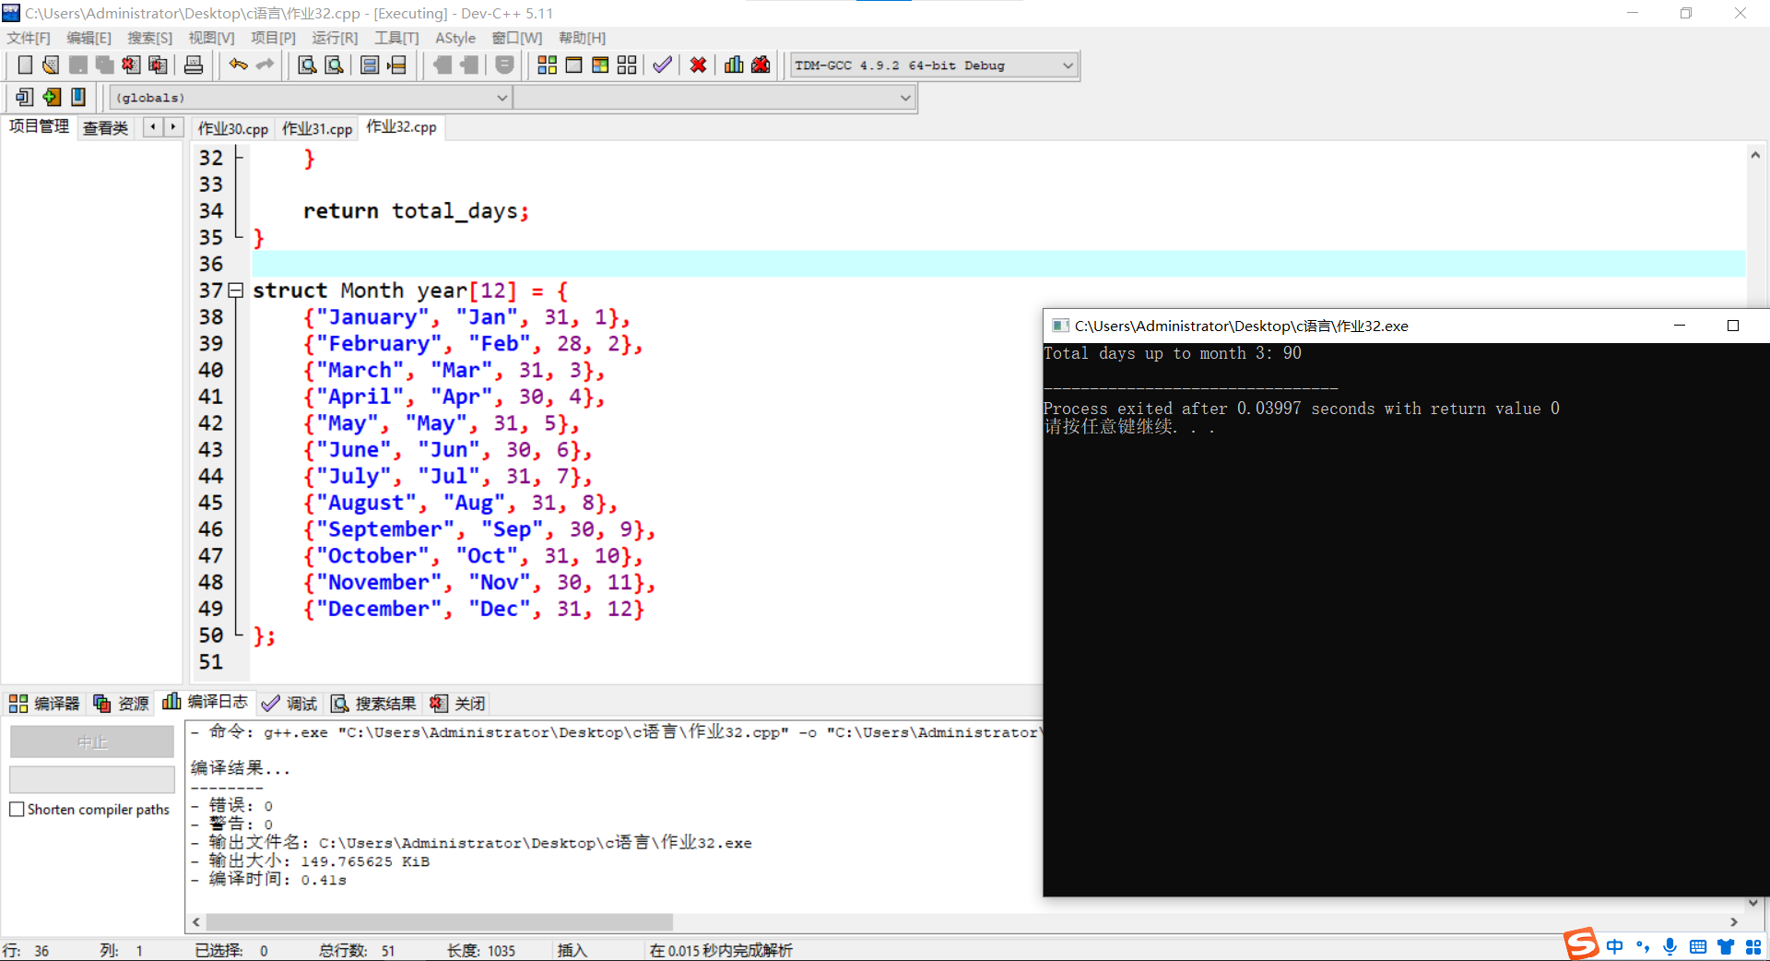This screenshot has height=961, width=1770.
Task: Open the TDM-GCC compiler selection dropdown
Action: (x=1067, y=65)
